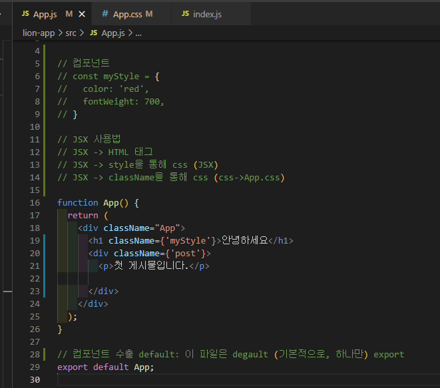Click chevron after lion-app in breadcrumb
This screenshot has height=388, width=440.
[61, 33]
